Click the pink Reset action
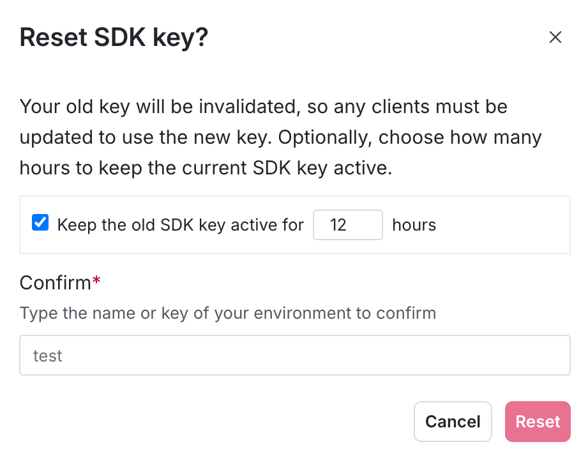Screen dimensions: 581x451 [537, 422]
